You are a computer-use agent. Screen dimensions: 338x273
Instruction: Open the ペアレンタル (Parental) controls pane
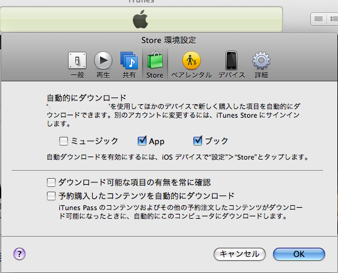tap(192, 65)
